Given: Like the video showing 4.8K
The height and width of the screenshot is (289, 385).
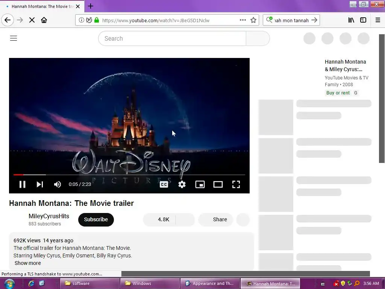Looking at the screenshot, I should pos(159,219).
